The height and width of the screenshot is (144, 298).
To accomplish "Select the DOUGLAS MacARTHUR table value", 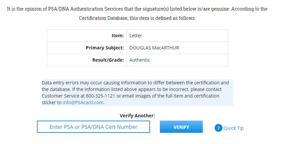I will coord(154,48).
